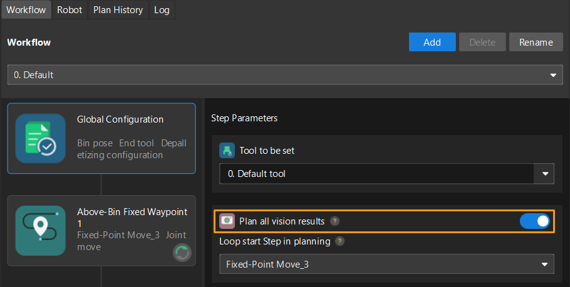Image resolution: width=570 pixels, height=287 pixels.
Task: Click the tool icon beside Tool to be set
Action: click(227, 151)
